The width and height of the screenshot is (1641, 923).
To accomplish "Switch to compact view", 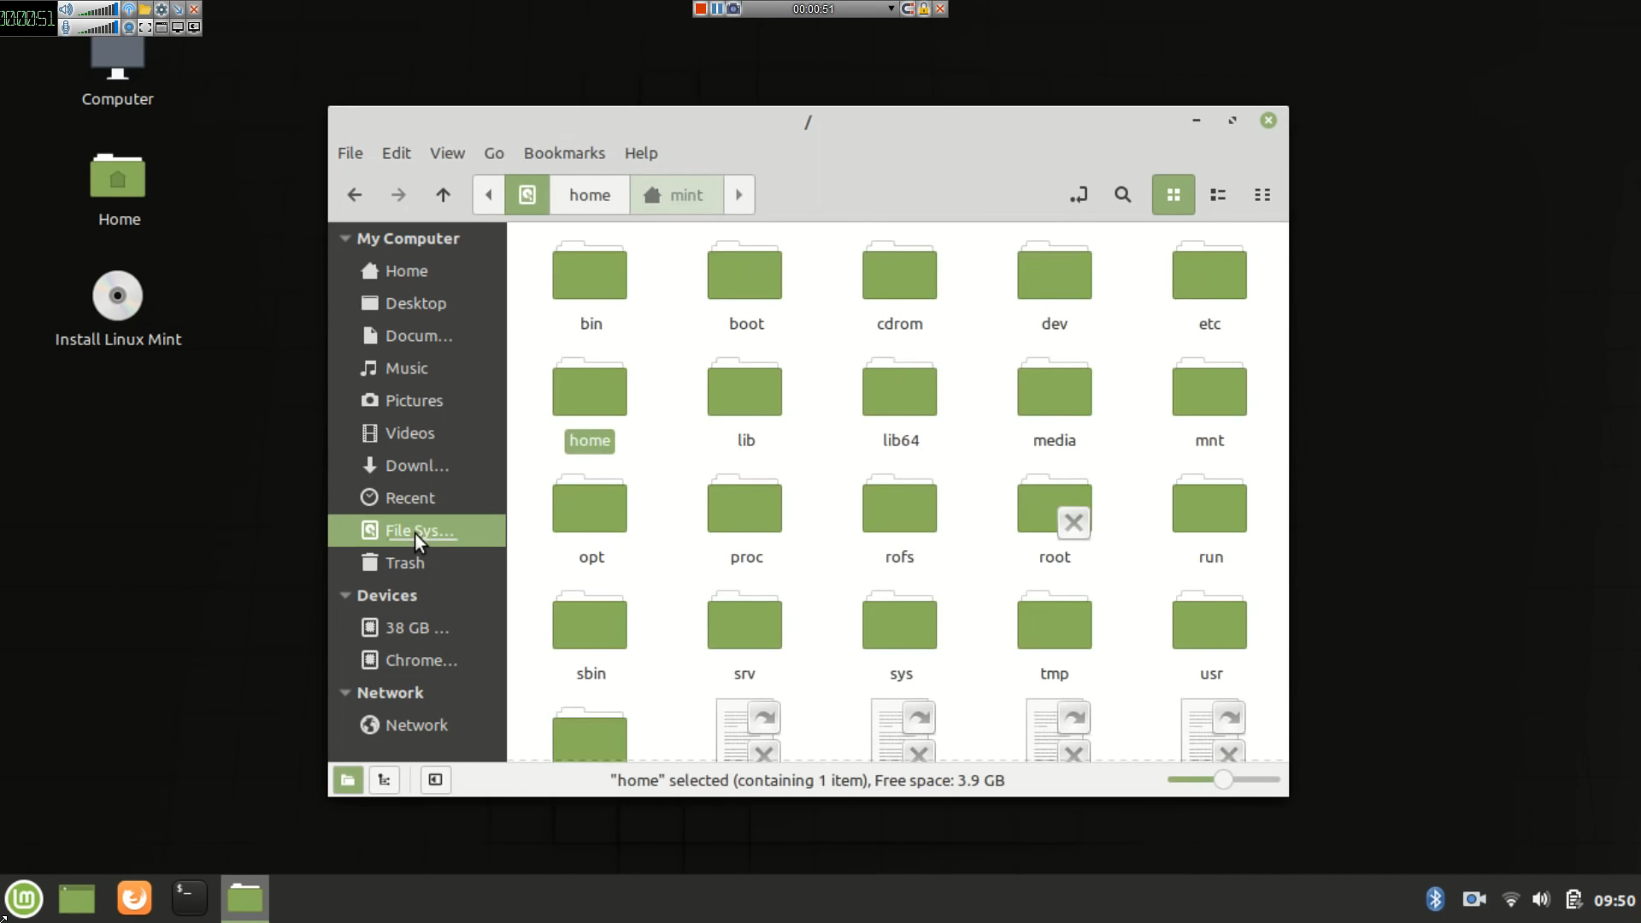I will click(x=1262, y=195).
